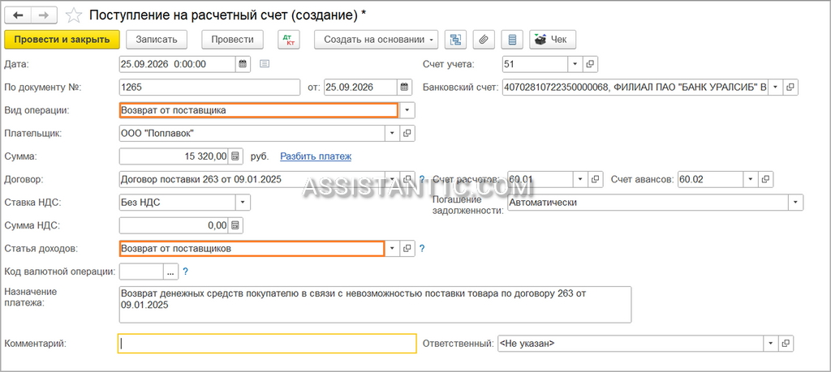The image size is (831, 372).
Task: Go forward with the right arrow button
Action: pyautogui.click(x=44, y=15)
